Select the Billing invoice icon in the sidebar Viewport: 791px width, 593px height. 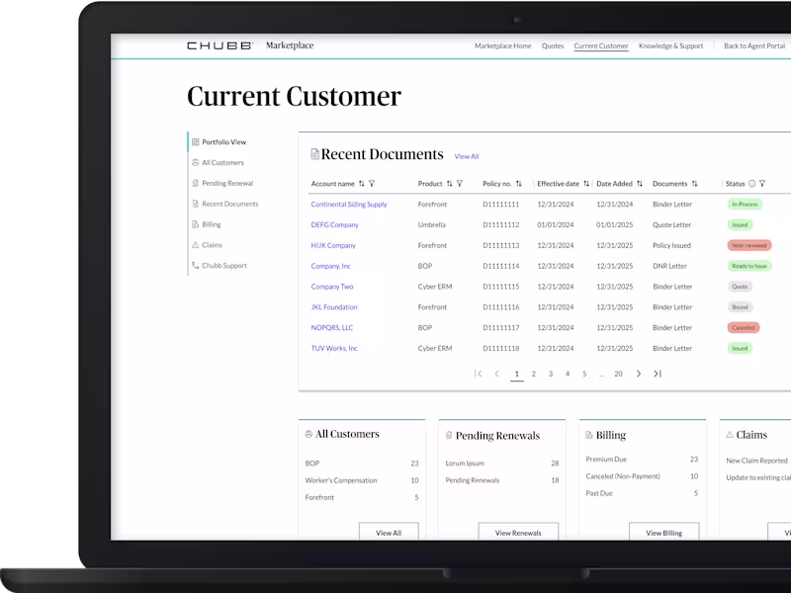[x=196, y=223]
